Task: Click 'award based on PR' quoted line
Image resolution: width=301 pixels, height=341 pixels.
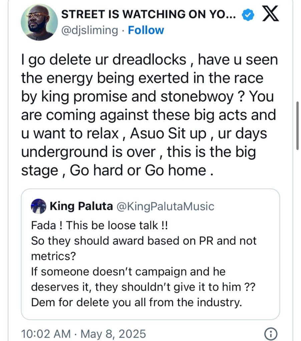Action: pyautogui.click(x=143, y=241)
